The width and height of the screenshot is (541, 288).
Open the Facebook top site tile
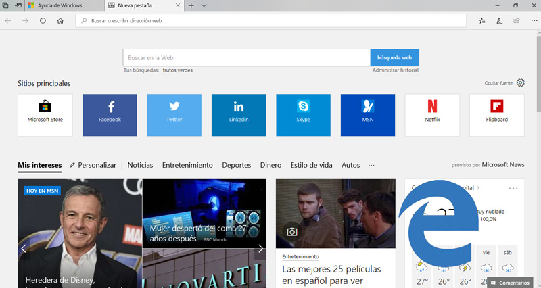pos(110,115)
